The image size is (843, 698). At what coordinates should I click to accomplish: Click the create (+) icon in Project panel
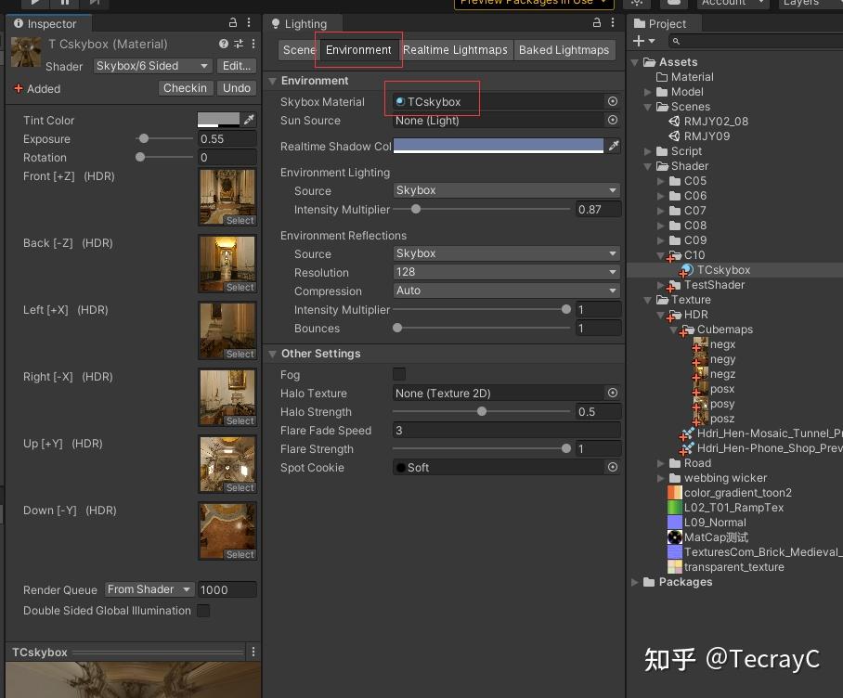(638, 41)
